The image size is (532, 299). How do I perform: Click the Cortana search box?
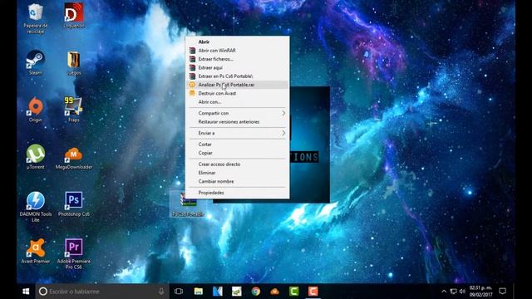(x=101, y=292)
